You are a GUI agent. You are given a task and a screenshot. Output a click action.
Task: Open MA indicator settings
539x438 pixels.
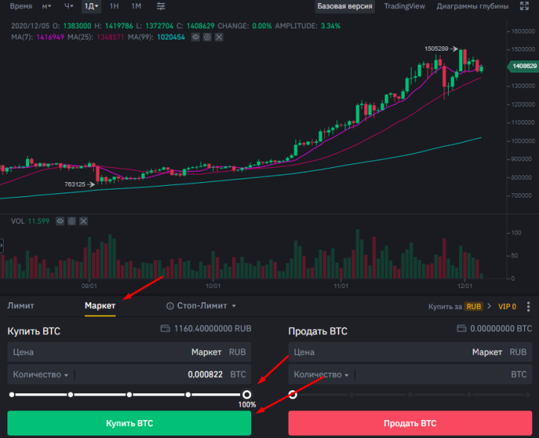click(207, 37)
